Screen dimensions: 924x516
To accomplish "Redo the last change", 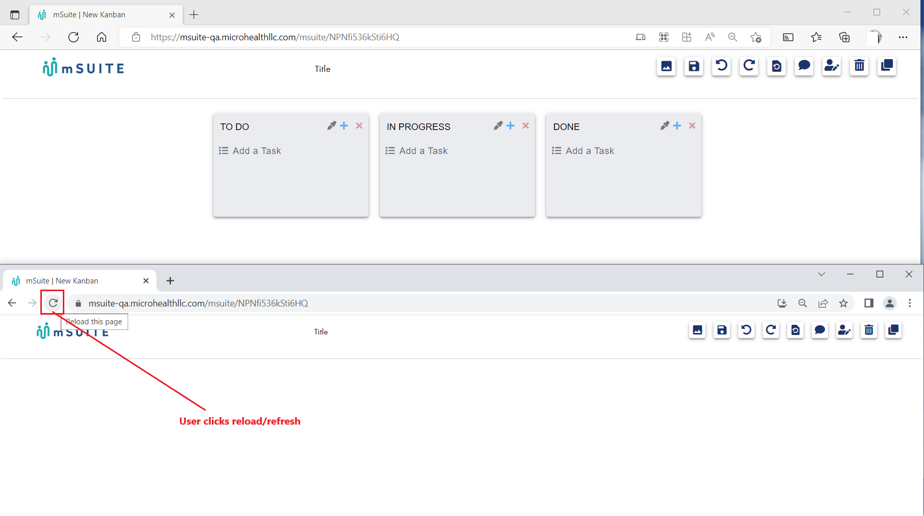I will [x=749, y=66].
